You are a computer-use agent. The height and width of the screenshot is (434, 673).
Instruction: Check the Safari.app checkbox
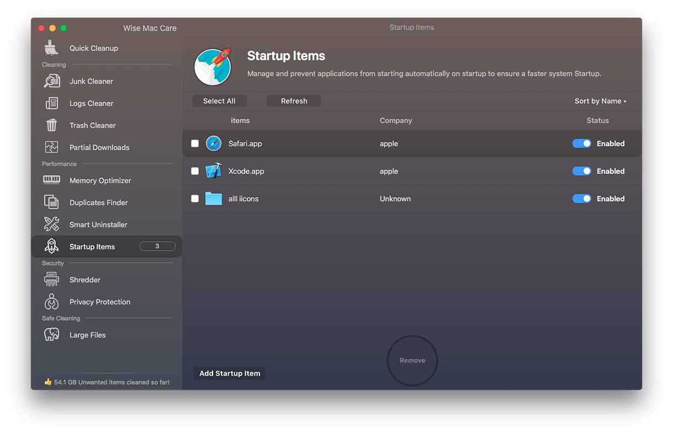click(195, 143)
